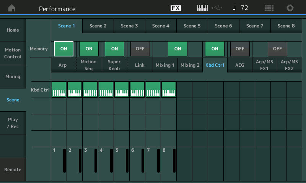
Task: Turn off Arp memory switch
Action: click(63, 49)
